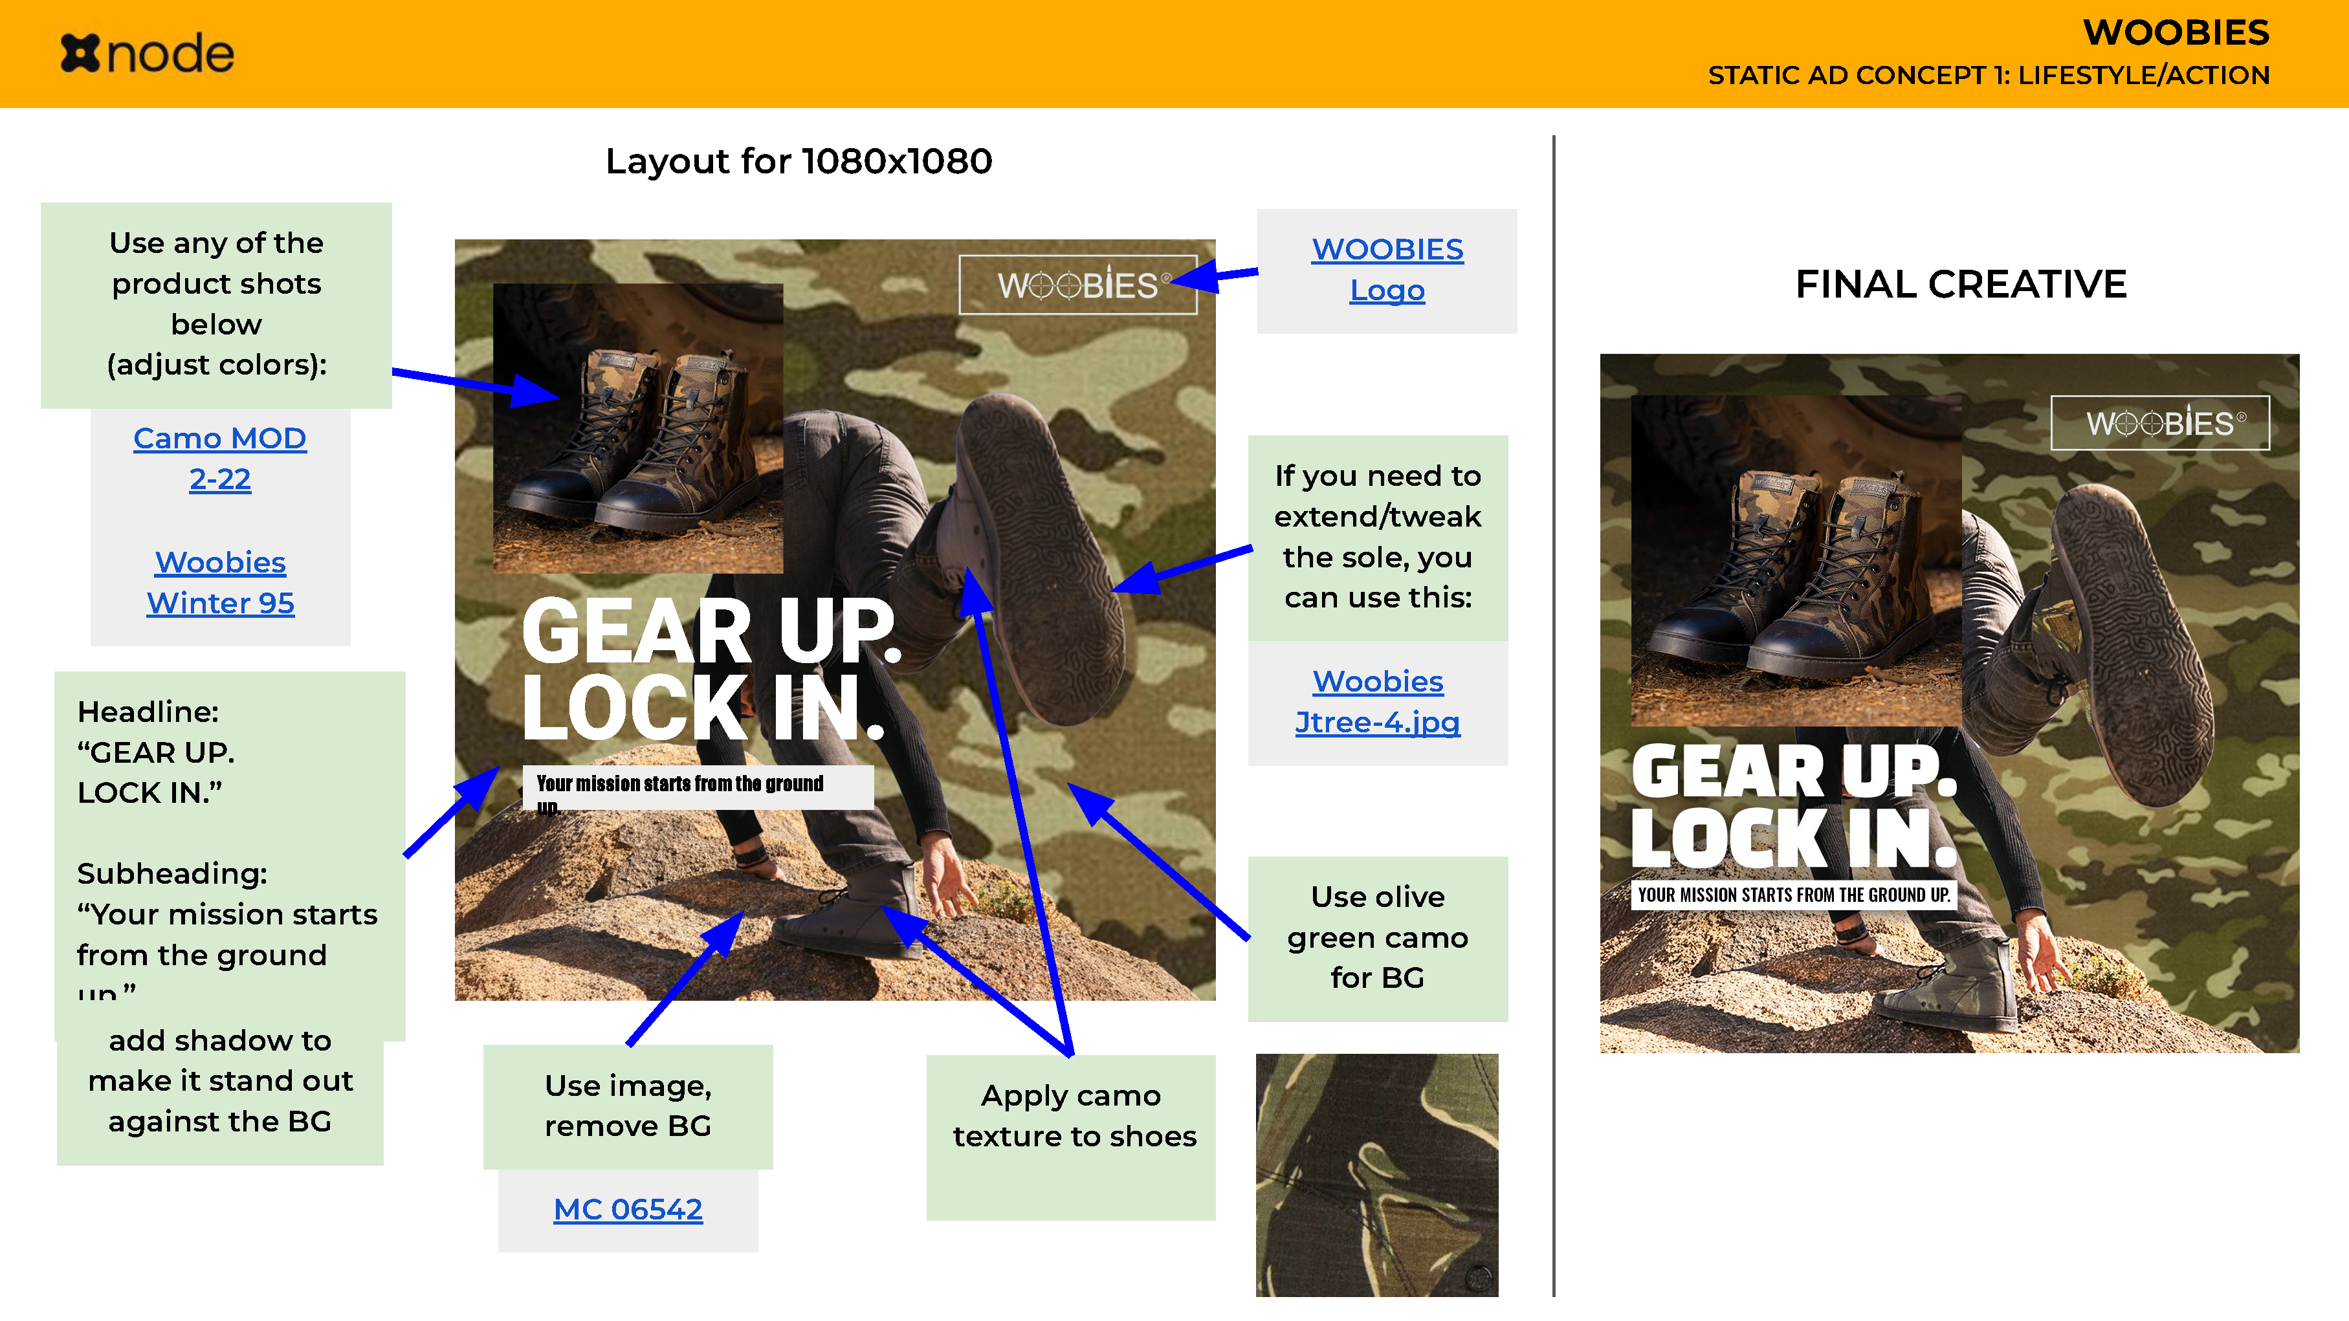Click final creative subheading 'YOUR MISSION STARTS FROM THE GROUND UP.'
The width and height of the screenshot is (2349, 1321).
(x=1794, y=894)
